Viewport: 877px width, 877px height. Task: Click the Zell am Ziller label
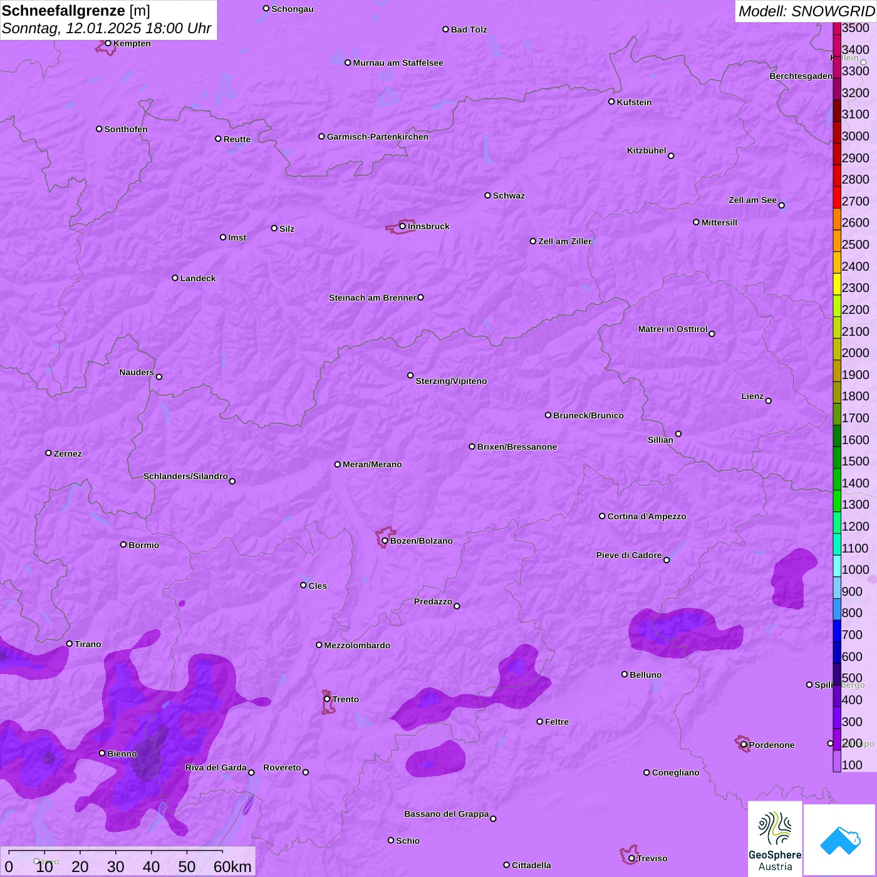(565, 241)
